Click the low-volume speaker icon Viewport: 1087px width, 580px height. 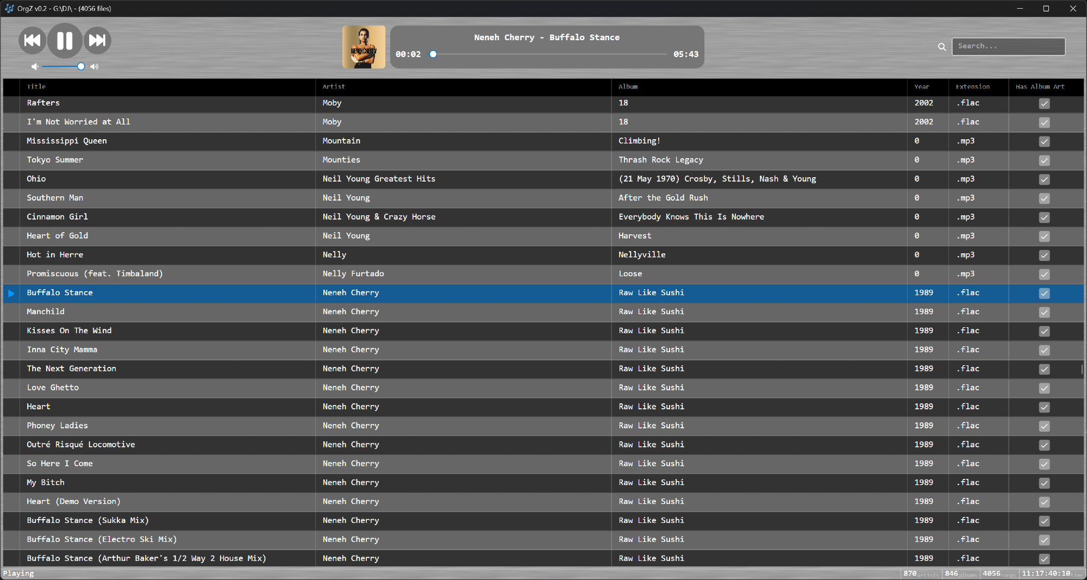(35, 66)
